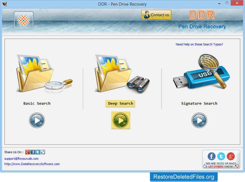
Task: Click the app icon in the title bar
Action: point(5,4)
